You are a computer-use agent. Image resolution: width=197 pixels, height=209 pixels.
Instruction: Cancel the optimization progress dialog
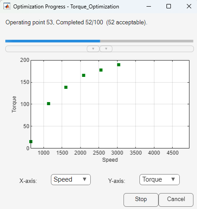click(x=176, y=200)
